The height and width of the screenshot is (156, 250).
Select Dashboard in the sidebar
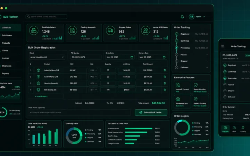tap(10, 27)
